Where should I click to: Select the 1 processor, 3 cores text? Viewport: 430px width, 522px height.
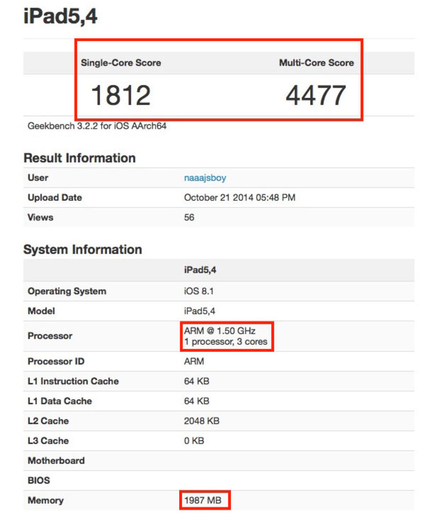pyautogui.click(x=226, y=341)
